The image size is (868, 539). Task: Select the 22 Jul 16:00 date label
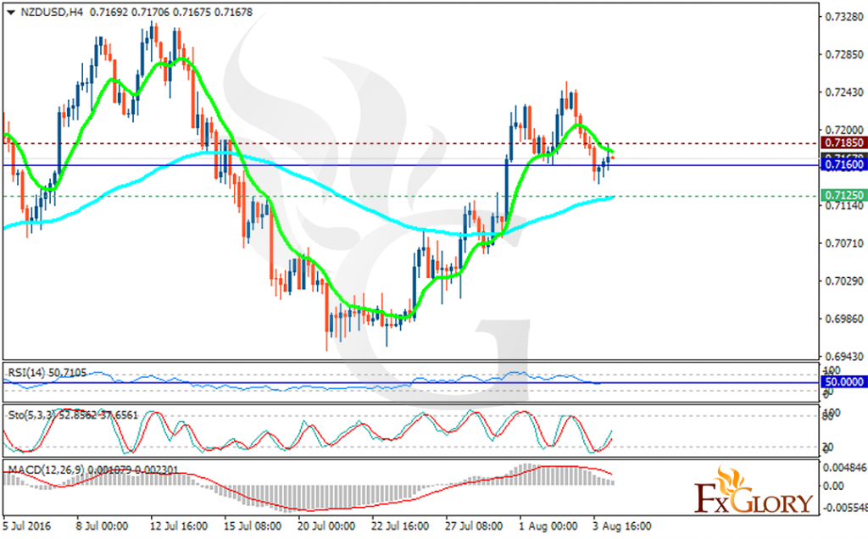[400, 525]
